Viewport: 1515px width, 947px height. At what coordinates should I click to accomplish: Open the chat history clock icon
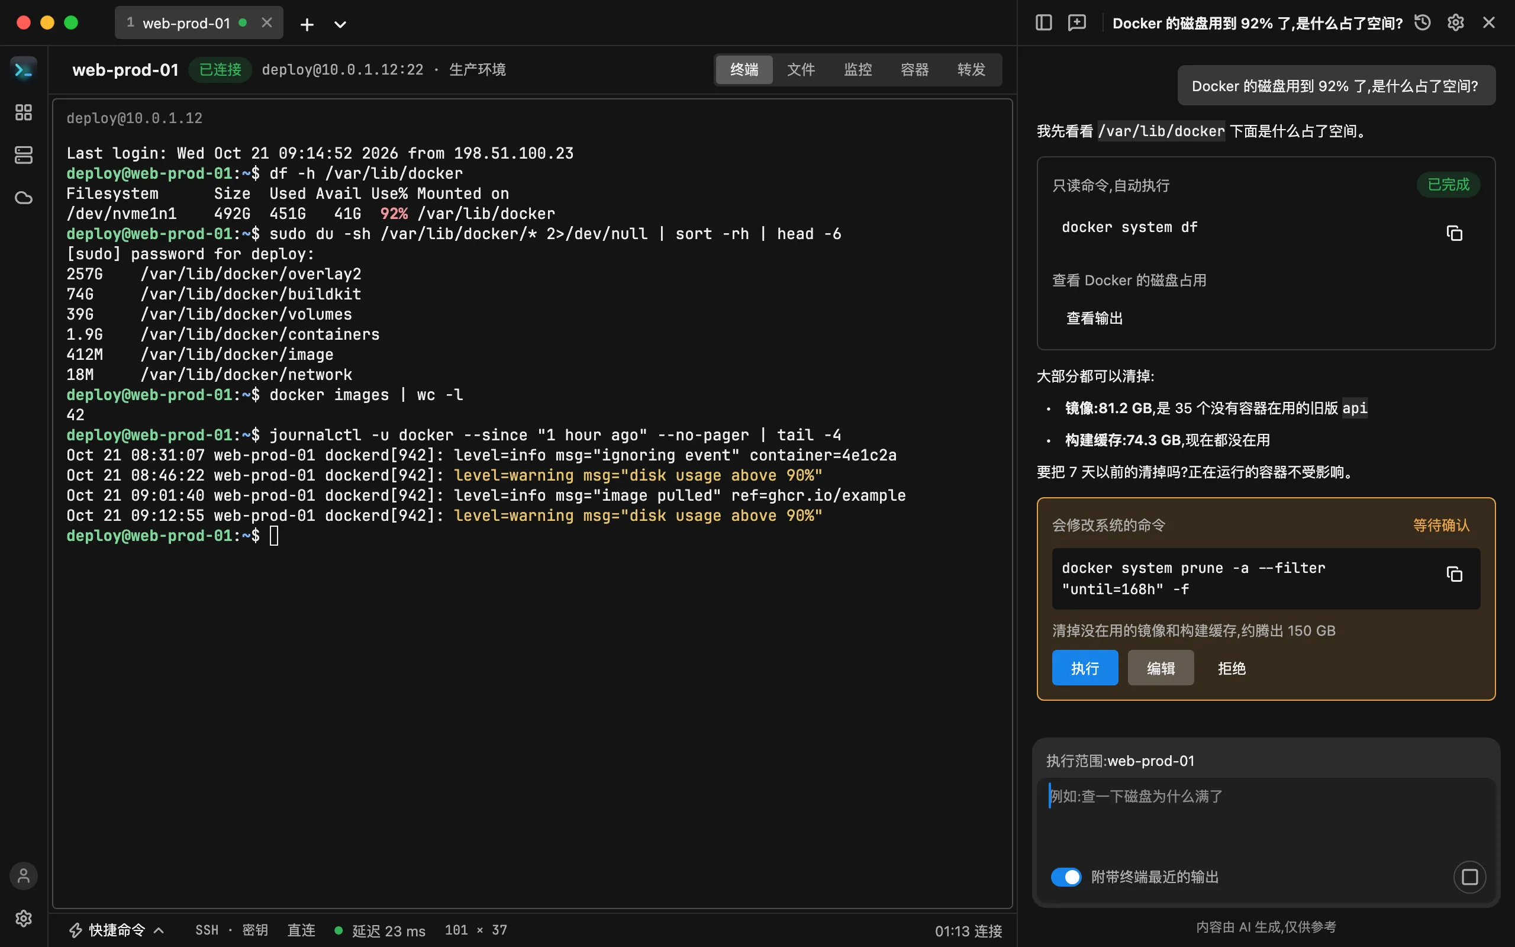[1422, 22]
